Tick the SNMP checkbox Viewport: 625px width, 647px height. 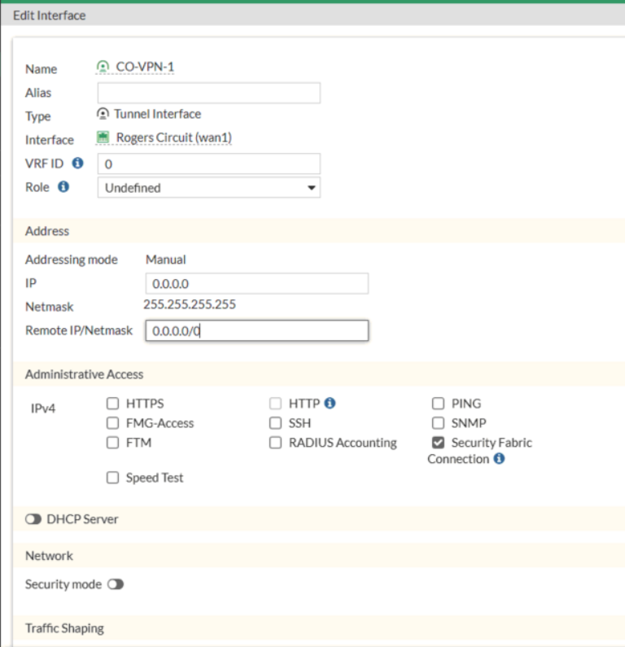[x=439, y=423]
